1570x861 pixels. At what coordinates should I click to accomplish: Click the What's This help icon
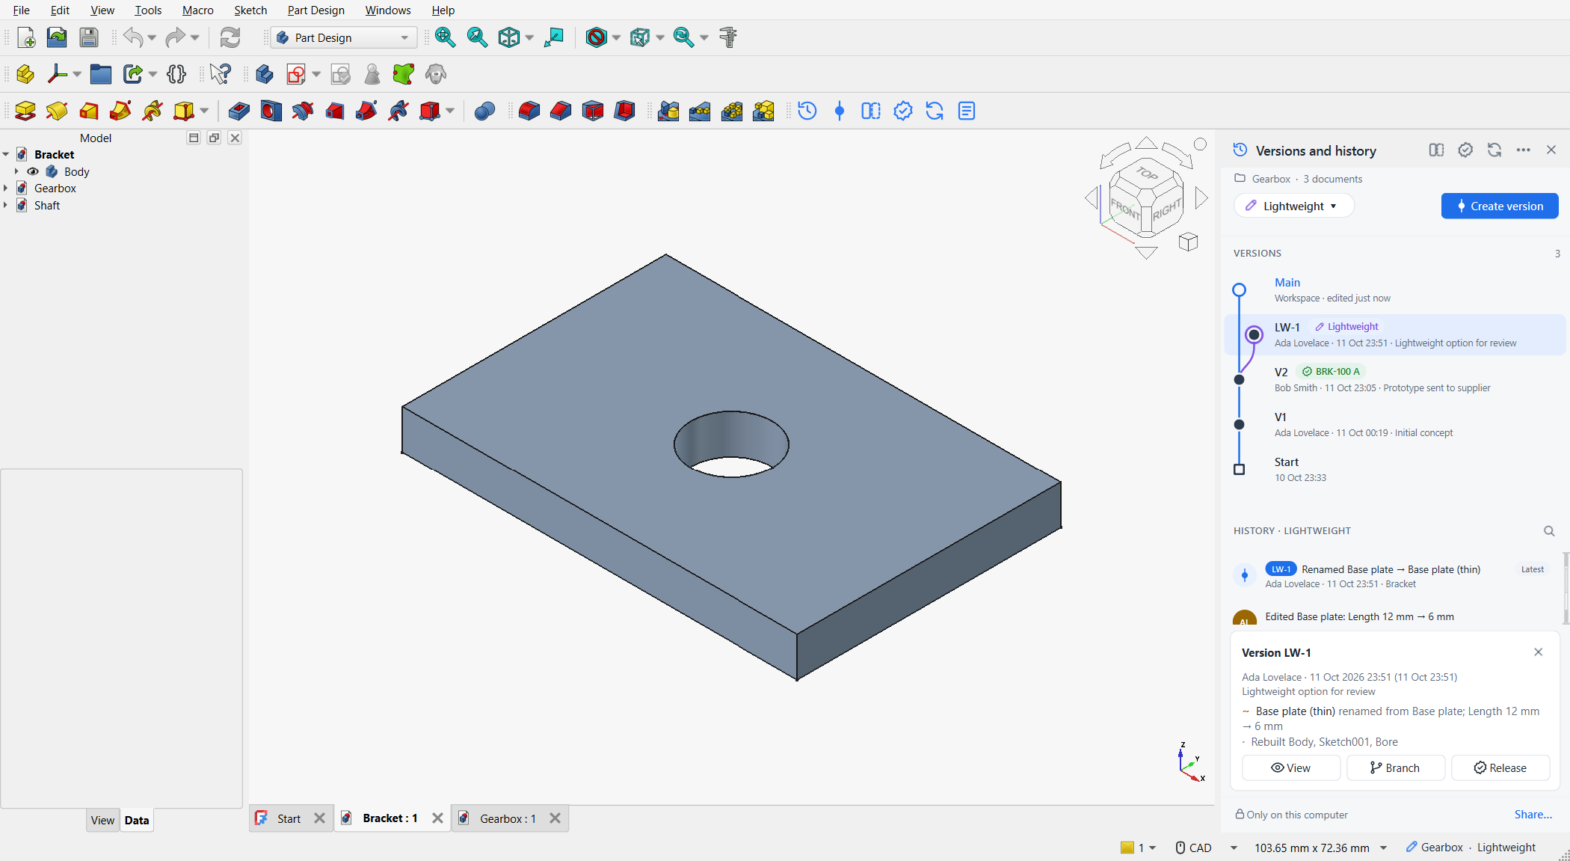pyautogui.click(x=221, y=74)
